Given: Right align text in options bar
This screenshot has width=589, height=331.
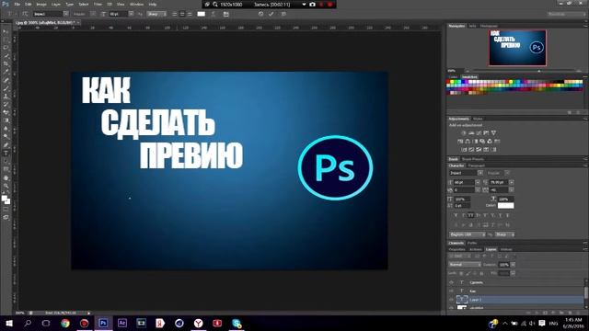Looking at the screenshot, I should pos(190,14).
